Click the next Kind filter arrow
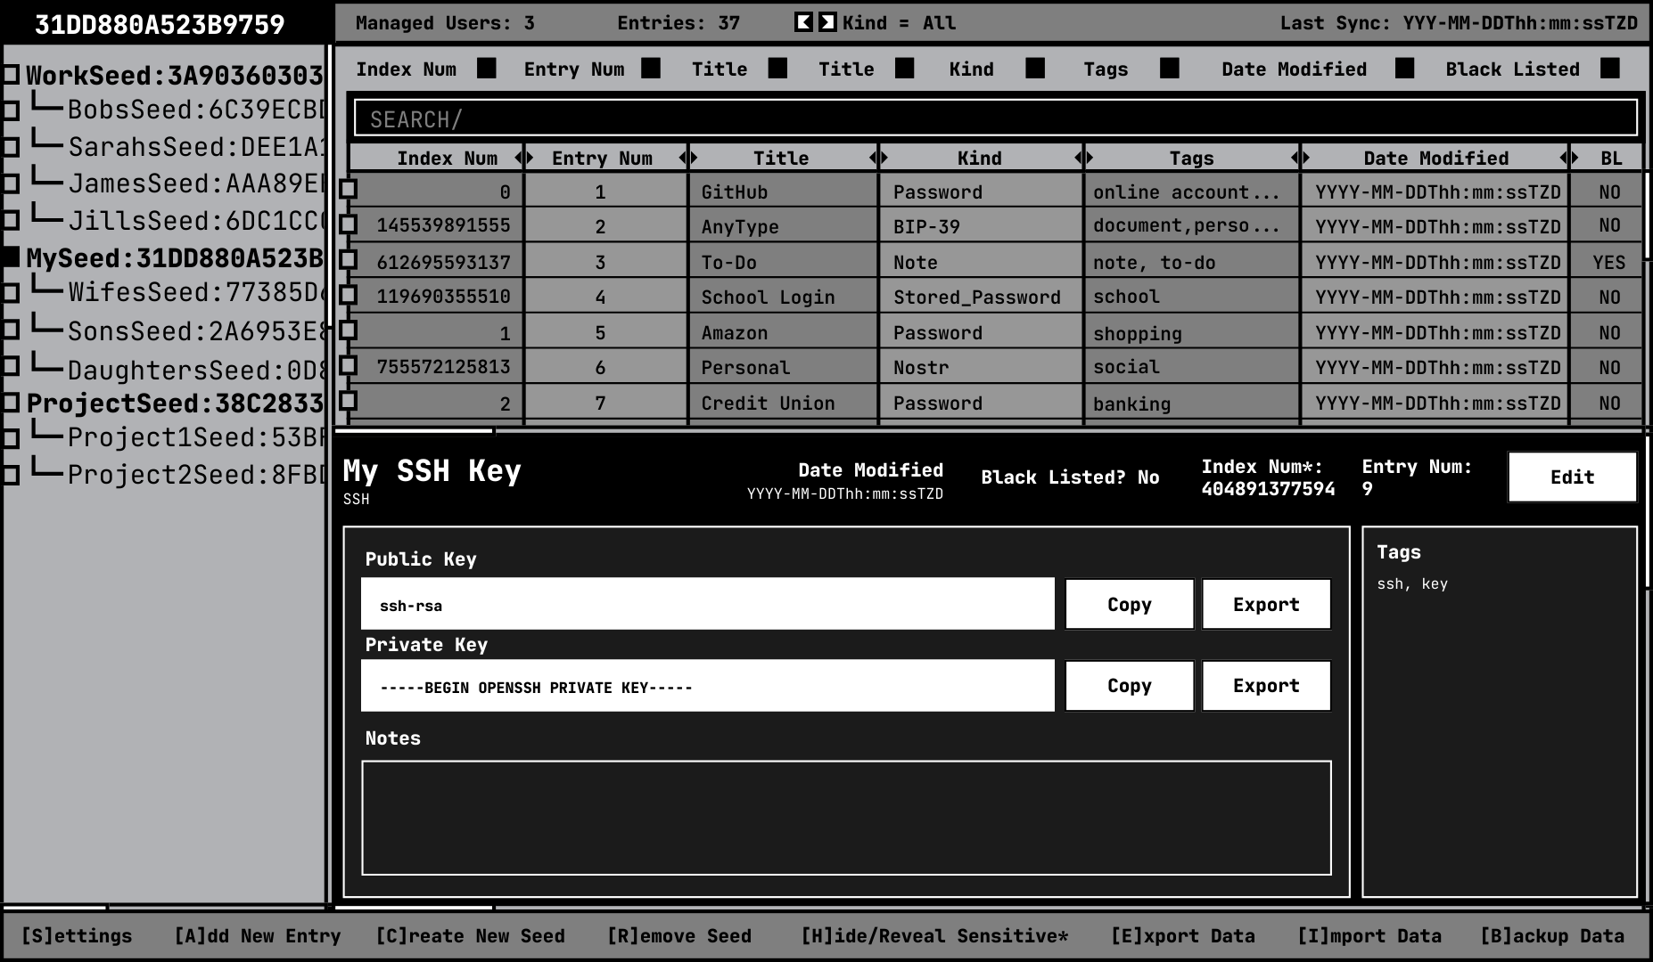Screen dimensions: 1653x962 [x=827, y=22]
